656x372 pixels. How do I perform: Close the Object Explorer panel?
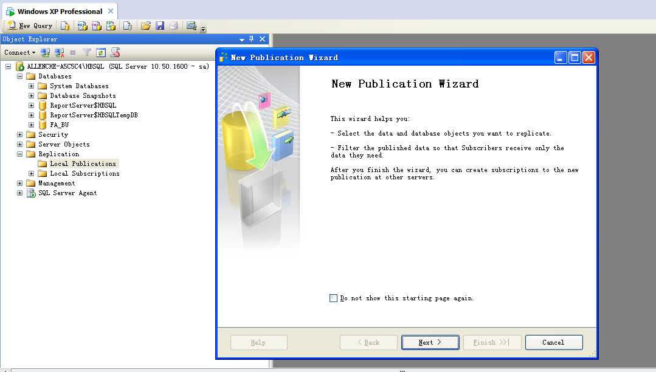(262, 39)
